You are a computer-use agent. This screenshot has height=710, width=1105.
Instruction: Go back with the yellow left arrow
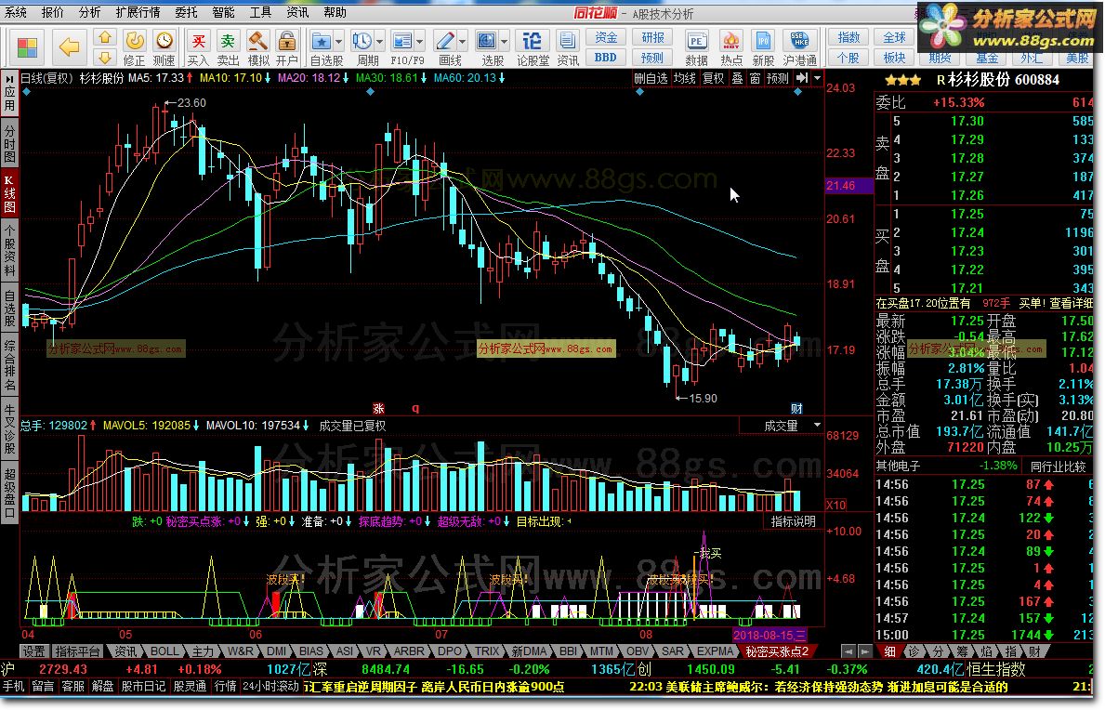(69, 47)
